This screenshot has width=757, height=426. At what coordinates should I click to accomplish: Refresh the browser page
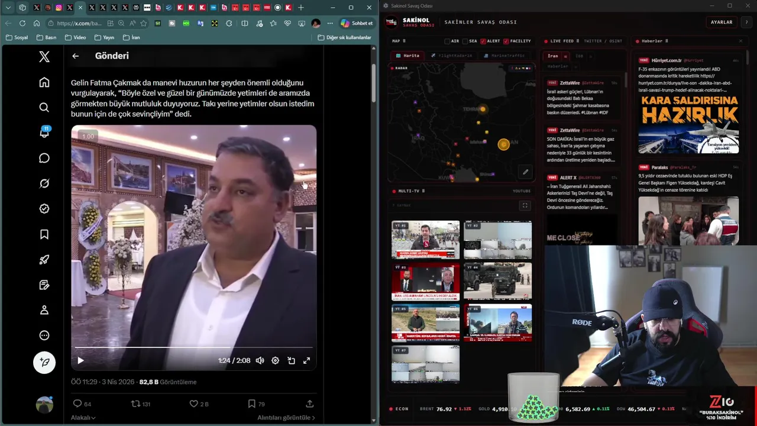point(22,23)
